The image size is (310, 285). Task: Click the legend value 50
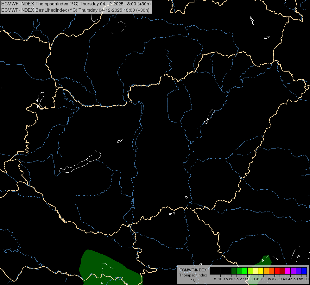pyautogui.click(x=295, y=279)
